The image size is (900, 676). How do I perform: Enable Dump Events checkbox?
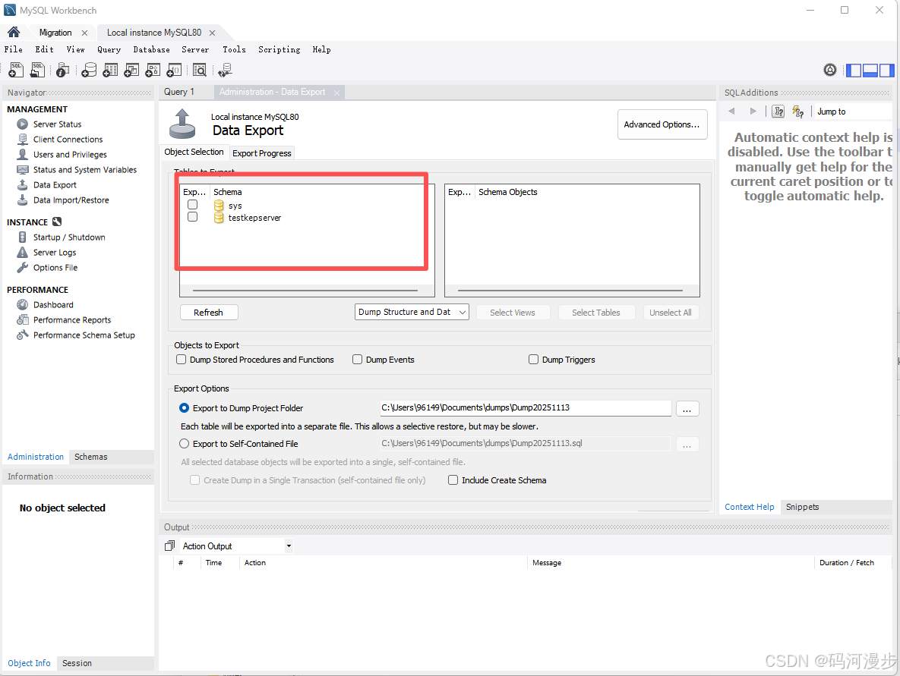tap(358, 360)
